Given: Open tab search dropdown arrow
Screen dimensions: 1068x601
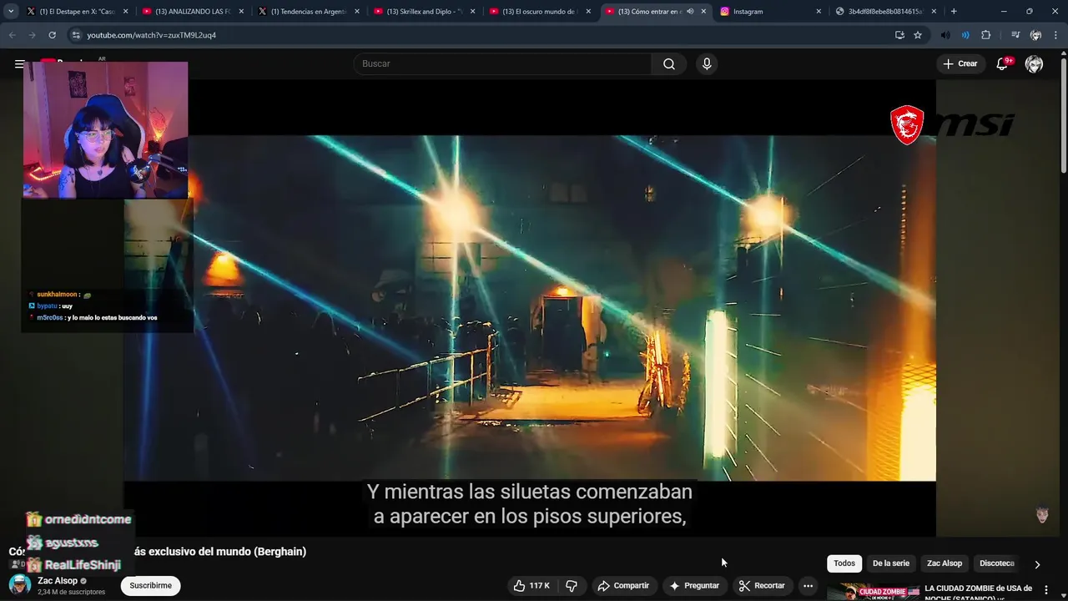Looking at the screenshot, I should click(x=11, y=12).
